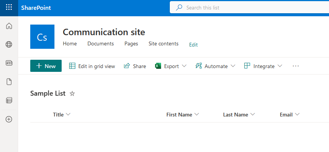
Task: Open My sites globe icon
Action: point(9,45)
